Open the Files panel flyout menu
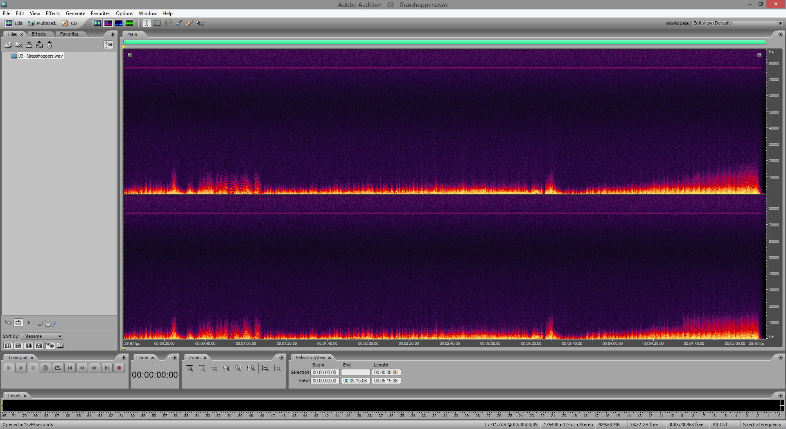786x429 pixels. [x=113, y=34]
